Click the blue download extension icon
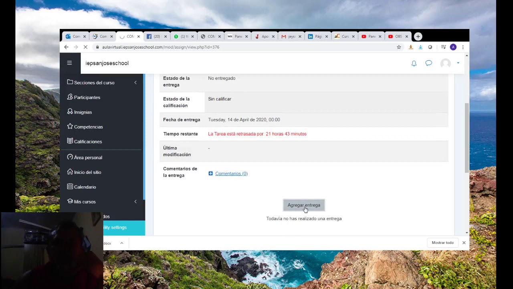513x289 pixels. (x=420, y=47)
